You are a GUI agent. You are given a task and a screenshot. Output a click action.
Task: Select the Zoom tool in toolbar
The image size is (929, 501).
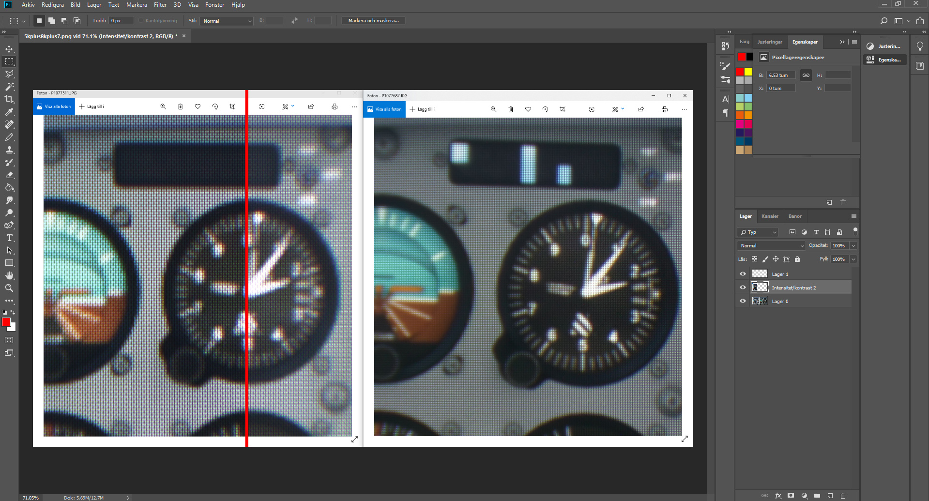9,288
